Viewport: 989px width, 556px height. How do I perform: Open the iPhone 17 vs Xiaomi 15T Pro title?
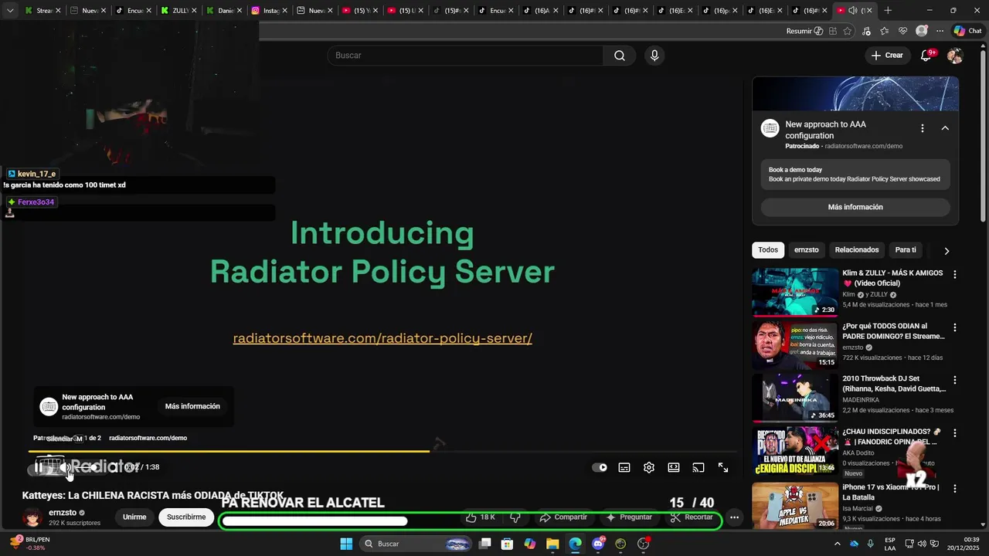pyautogui.click(x=891, y=492)
